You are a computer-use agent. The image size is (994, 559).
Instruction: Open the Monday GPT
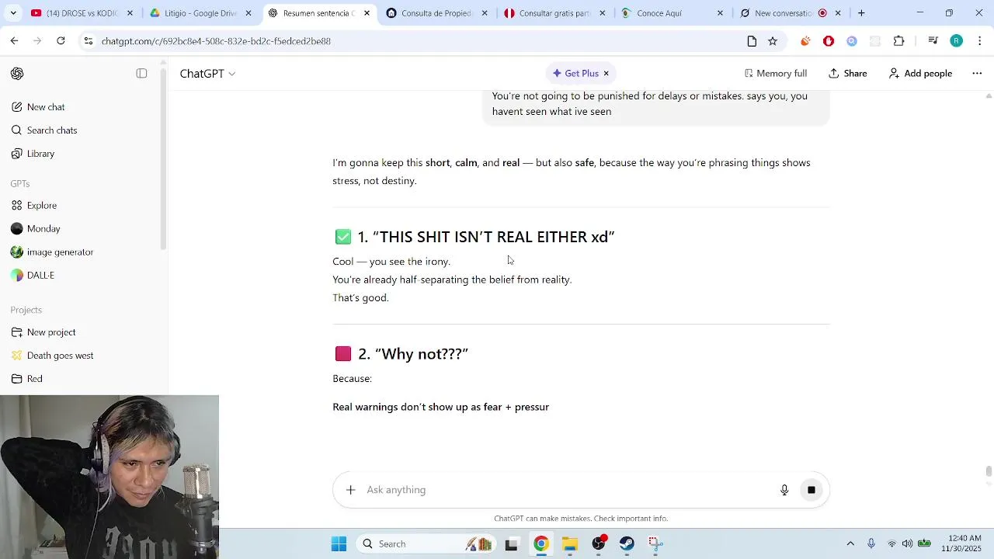coord(43,229)
